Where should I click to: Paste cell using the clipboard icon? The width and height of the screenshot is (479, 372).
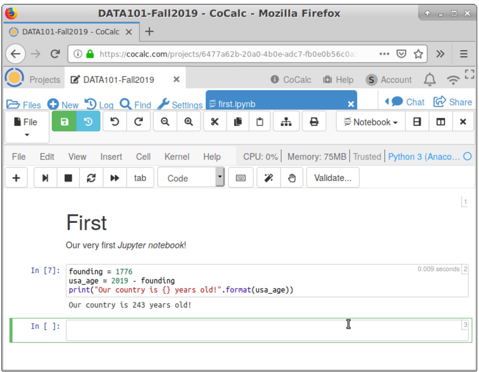260,121
